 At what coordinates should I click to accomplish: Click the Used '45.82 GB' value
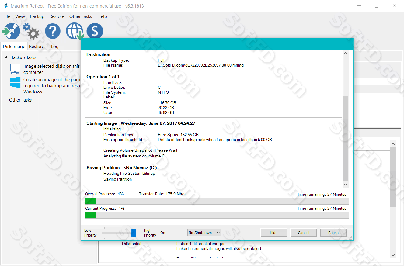pyautogui.click(x=166, y=112)
